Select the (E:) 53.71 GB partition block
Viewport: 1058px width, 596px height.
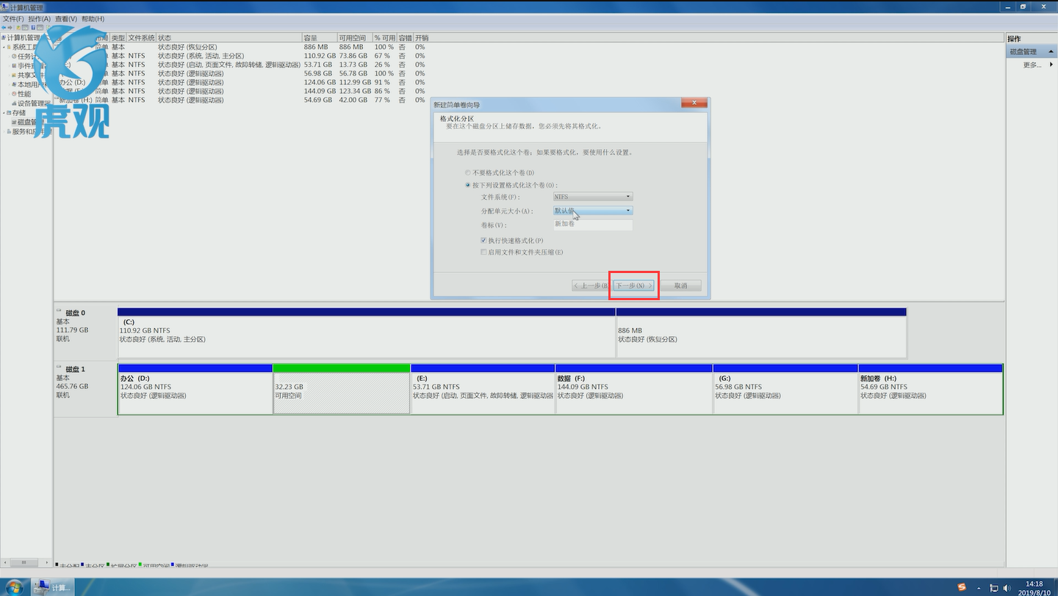coord(483,389)
